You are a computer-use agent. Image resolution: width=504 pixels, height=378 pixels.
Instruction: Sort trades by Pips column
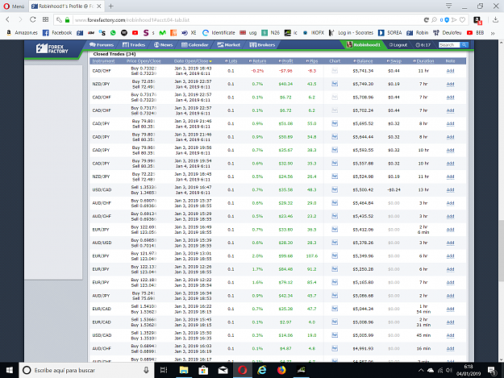point(312,61)
